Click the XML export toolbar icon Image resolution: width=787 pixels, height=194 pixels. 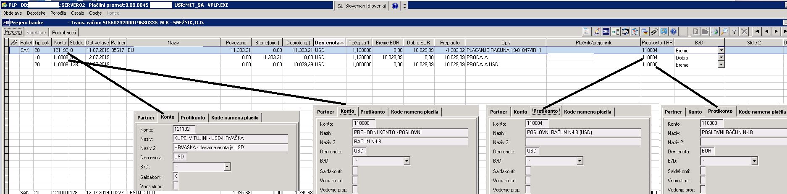(606, 31)
